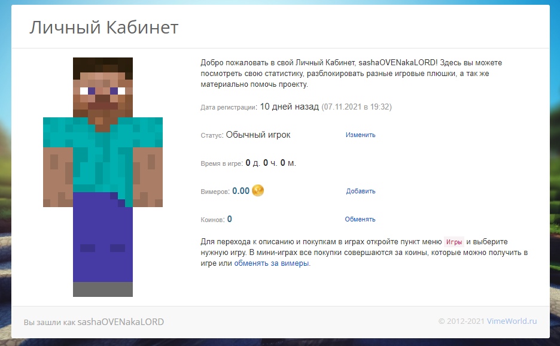
Task: Click the username in the welcome message
Action: (x=398, y=62)
